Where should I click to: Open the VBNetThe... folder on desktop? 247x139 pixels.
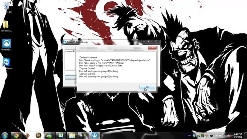pyautogui.click(x=6, y=26)
